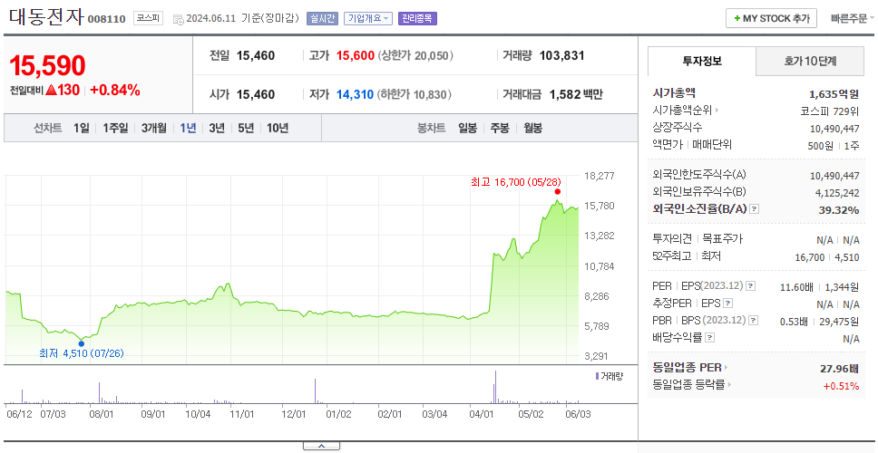
Task: Select the 5년 line chart period
Action: coord(246,128)
